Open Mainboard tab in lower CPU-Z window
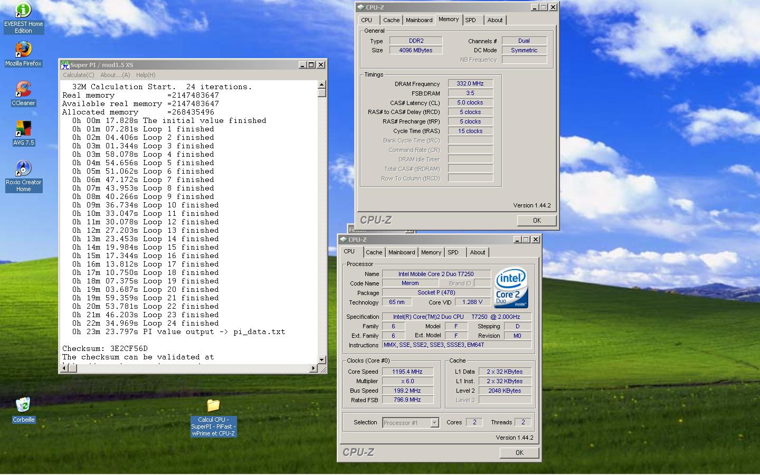The image size is (760, 475). click(402, 252)
